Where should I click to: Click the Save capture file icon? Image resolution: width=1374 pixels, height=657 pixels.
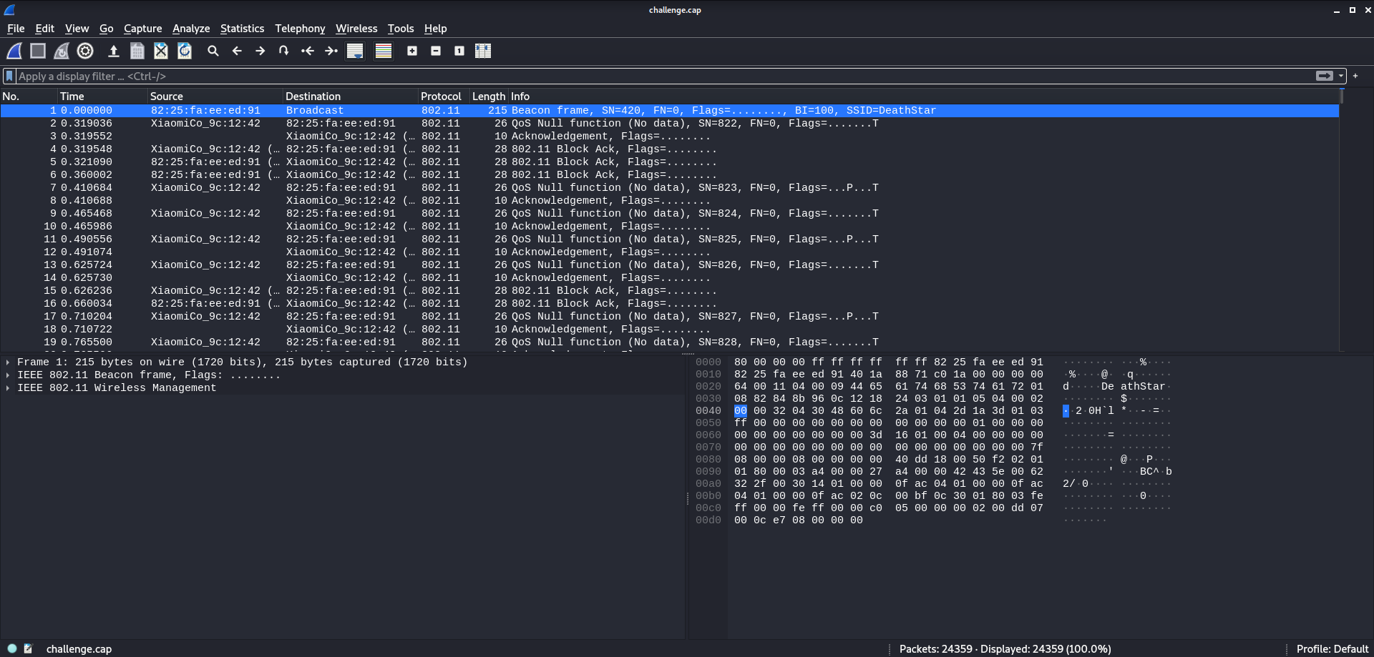[x=137, y=51]
